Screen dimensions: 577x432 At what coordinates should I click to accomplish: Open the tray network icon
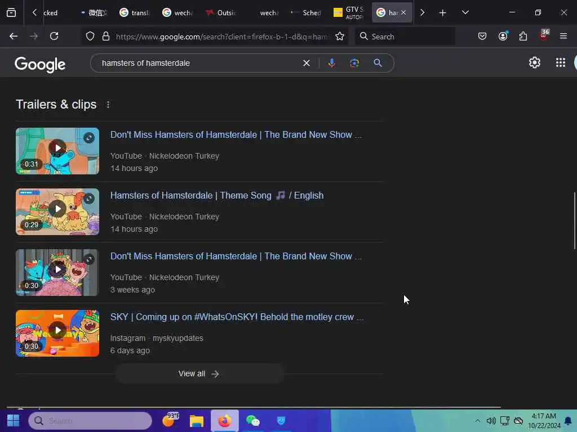coord(504,421)
